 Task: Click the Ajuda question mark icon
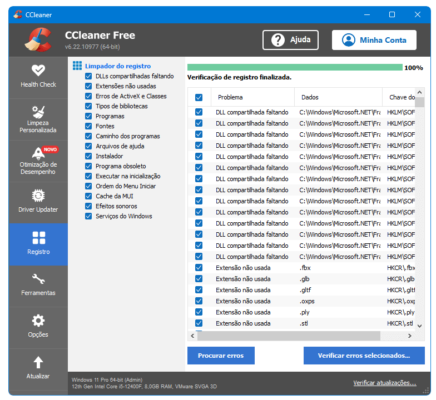(x=278, y=40)
